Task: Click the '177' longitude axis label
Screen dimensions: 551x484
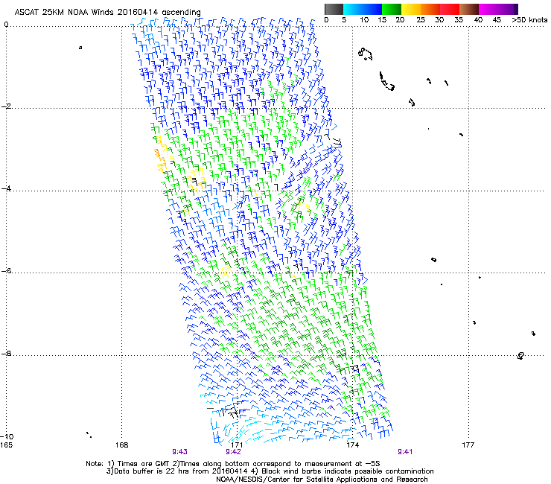Action: [468, 445]
